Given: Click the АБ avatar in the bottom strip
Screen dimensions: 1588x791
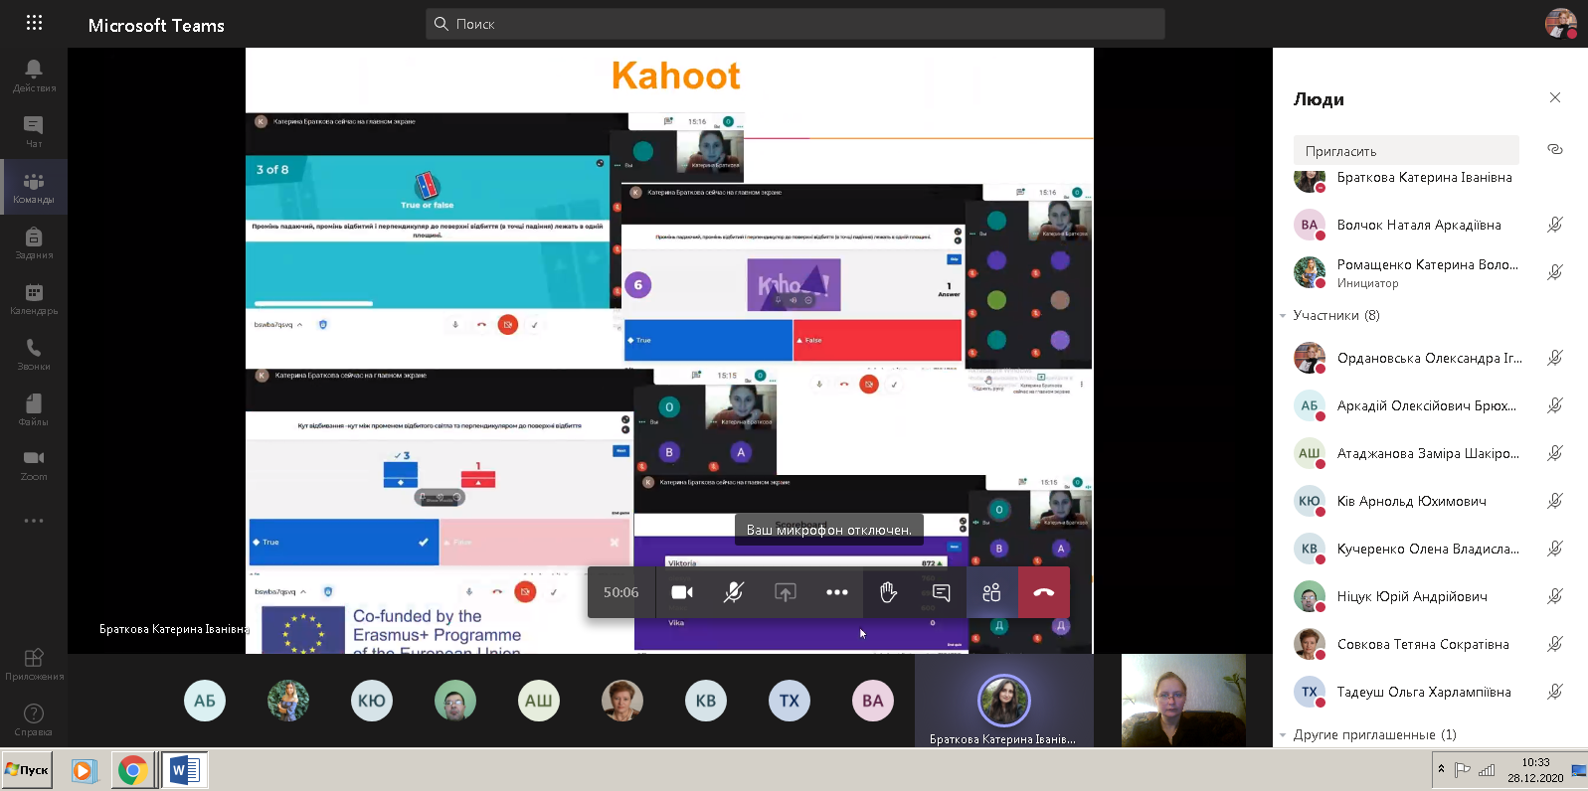Looking at the screenshot, I should 205,701.
